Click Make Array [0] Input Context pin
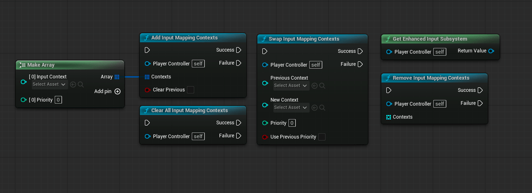The image size is (532, 193). click(23, 82)
